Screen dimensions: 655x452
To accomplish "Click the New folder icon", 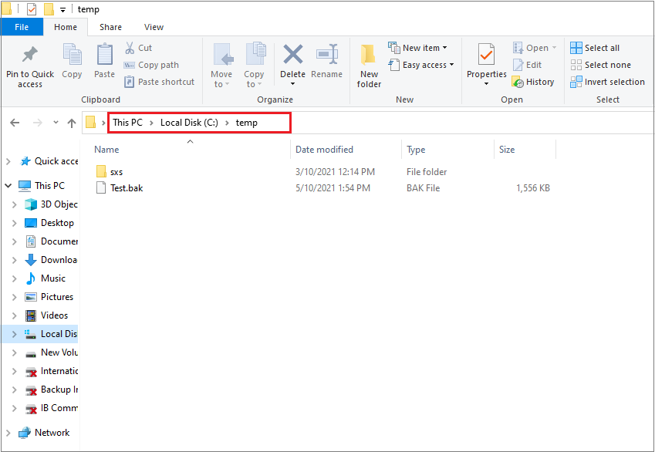I will coord(369,56).
